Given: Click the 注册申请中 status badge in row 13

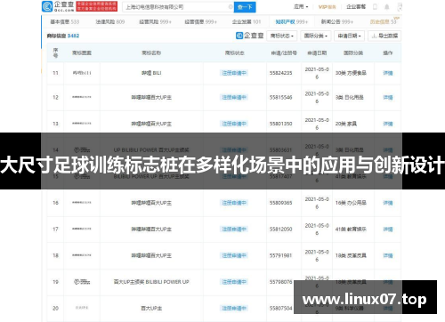Looking at the screenshot, I should [234, 124].
